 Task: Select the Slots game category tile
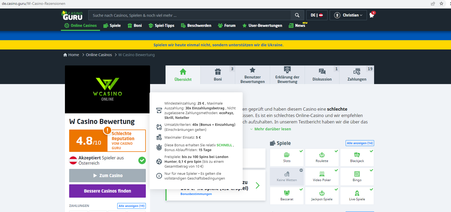coord(287,158)
